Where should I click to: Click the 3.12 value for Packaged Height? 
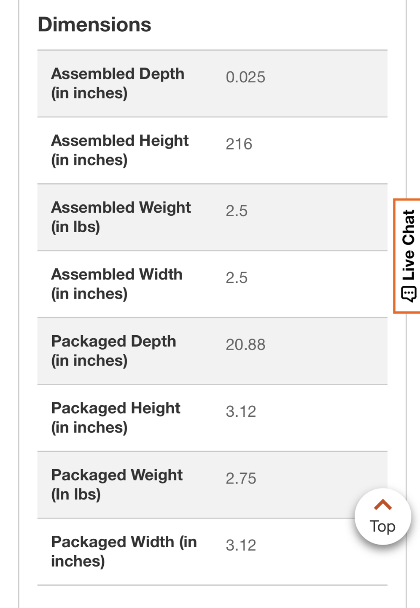click(x=241, y=412)
